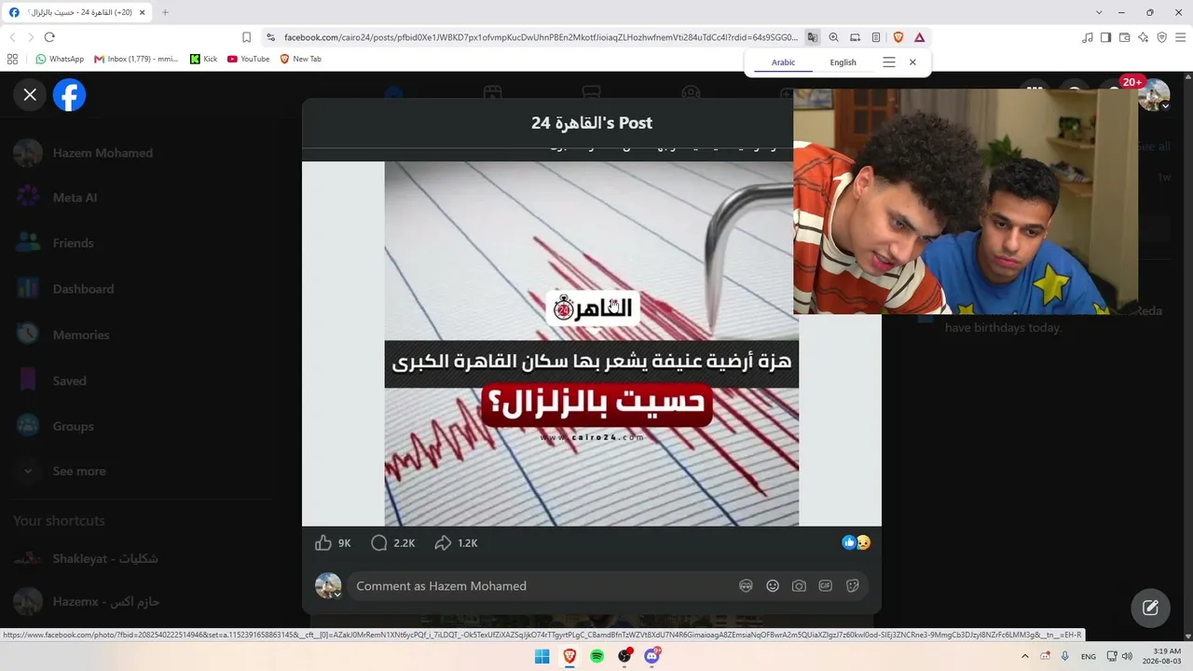The height and width of the screenshot is (671, 1193).
Task: Reload the page
Action: point(49,37)
